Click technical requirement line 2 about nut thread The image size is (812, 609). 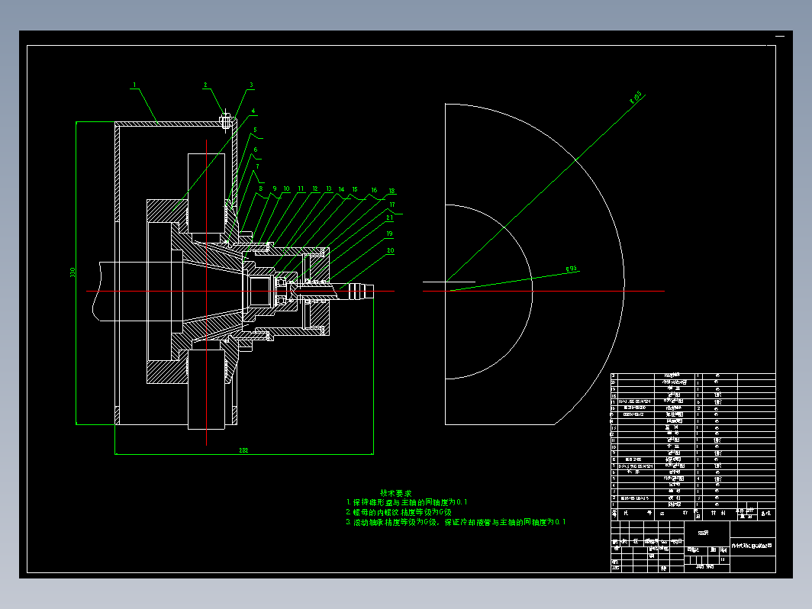pyautogui.click(x=398, y=512)
